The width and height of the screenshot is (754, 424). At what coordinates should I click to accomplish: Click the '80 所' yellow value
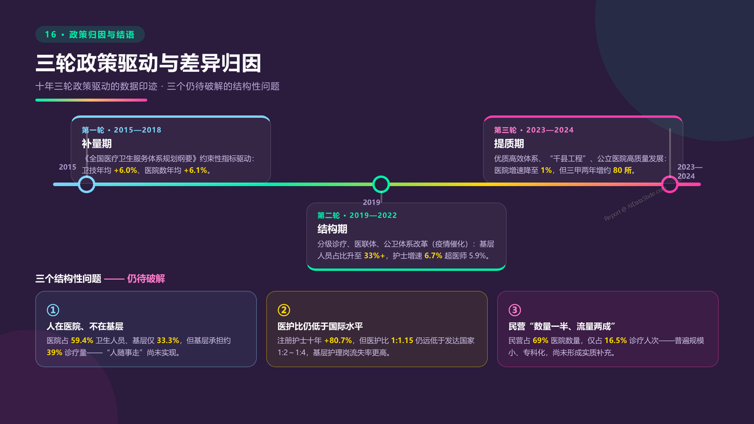pos(623,170)
